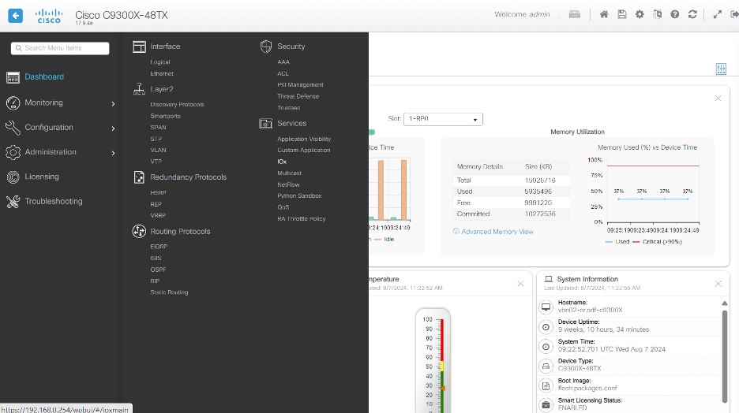Click the Configuration wrench icon
739x413 pixels.
click(x=13, y=128)
